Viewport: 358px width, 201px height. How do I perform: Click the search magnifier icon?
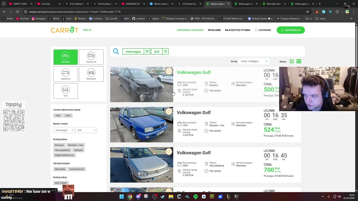point(116,51)
